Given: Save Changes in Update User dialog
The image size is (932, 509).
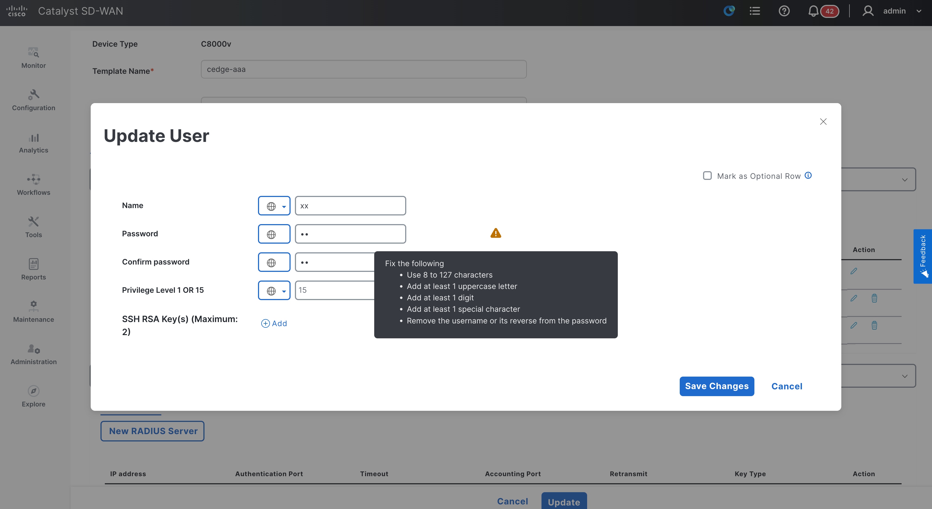Looking at the screenshot, I should click(717, 386).
